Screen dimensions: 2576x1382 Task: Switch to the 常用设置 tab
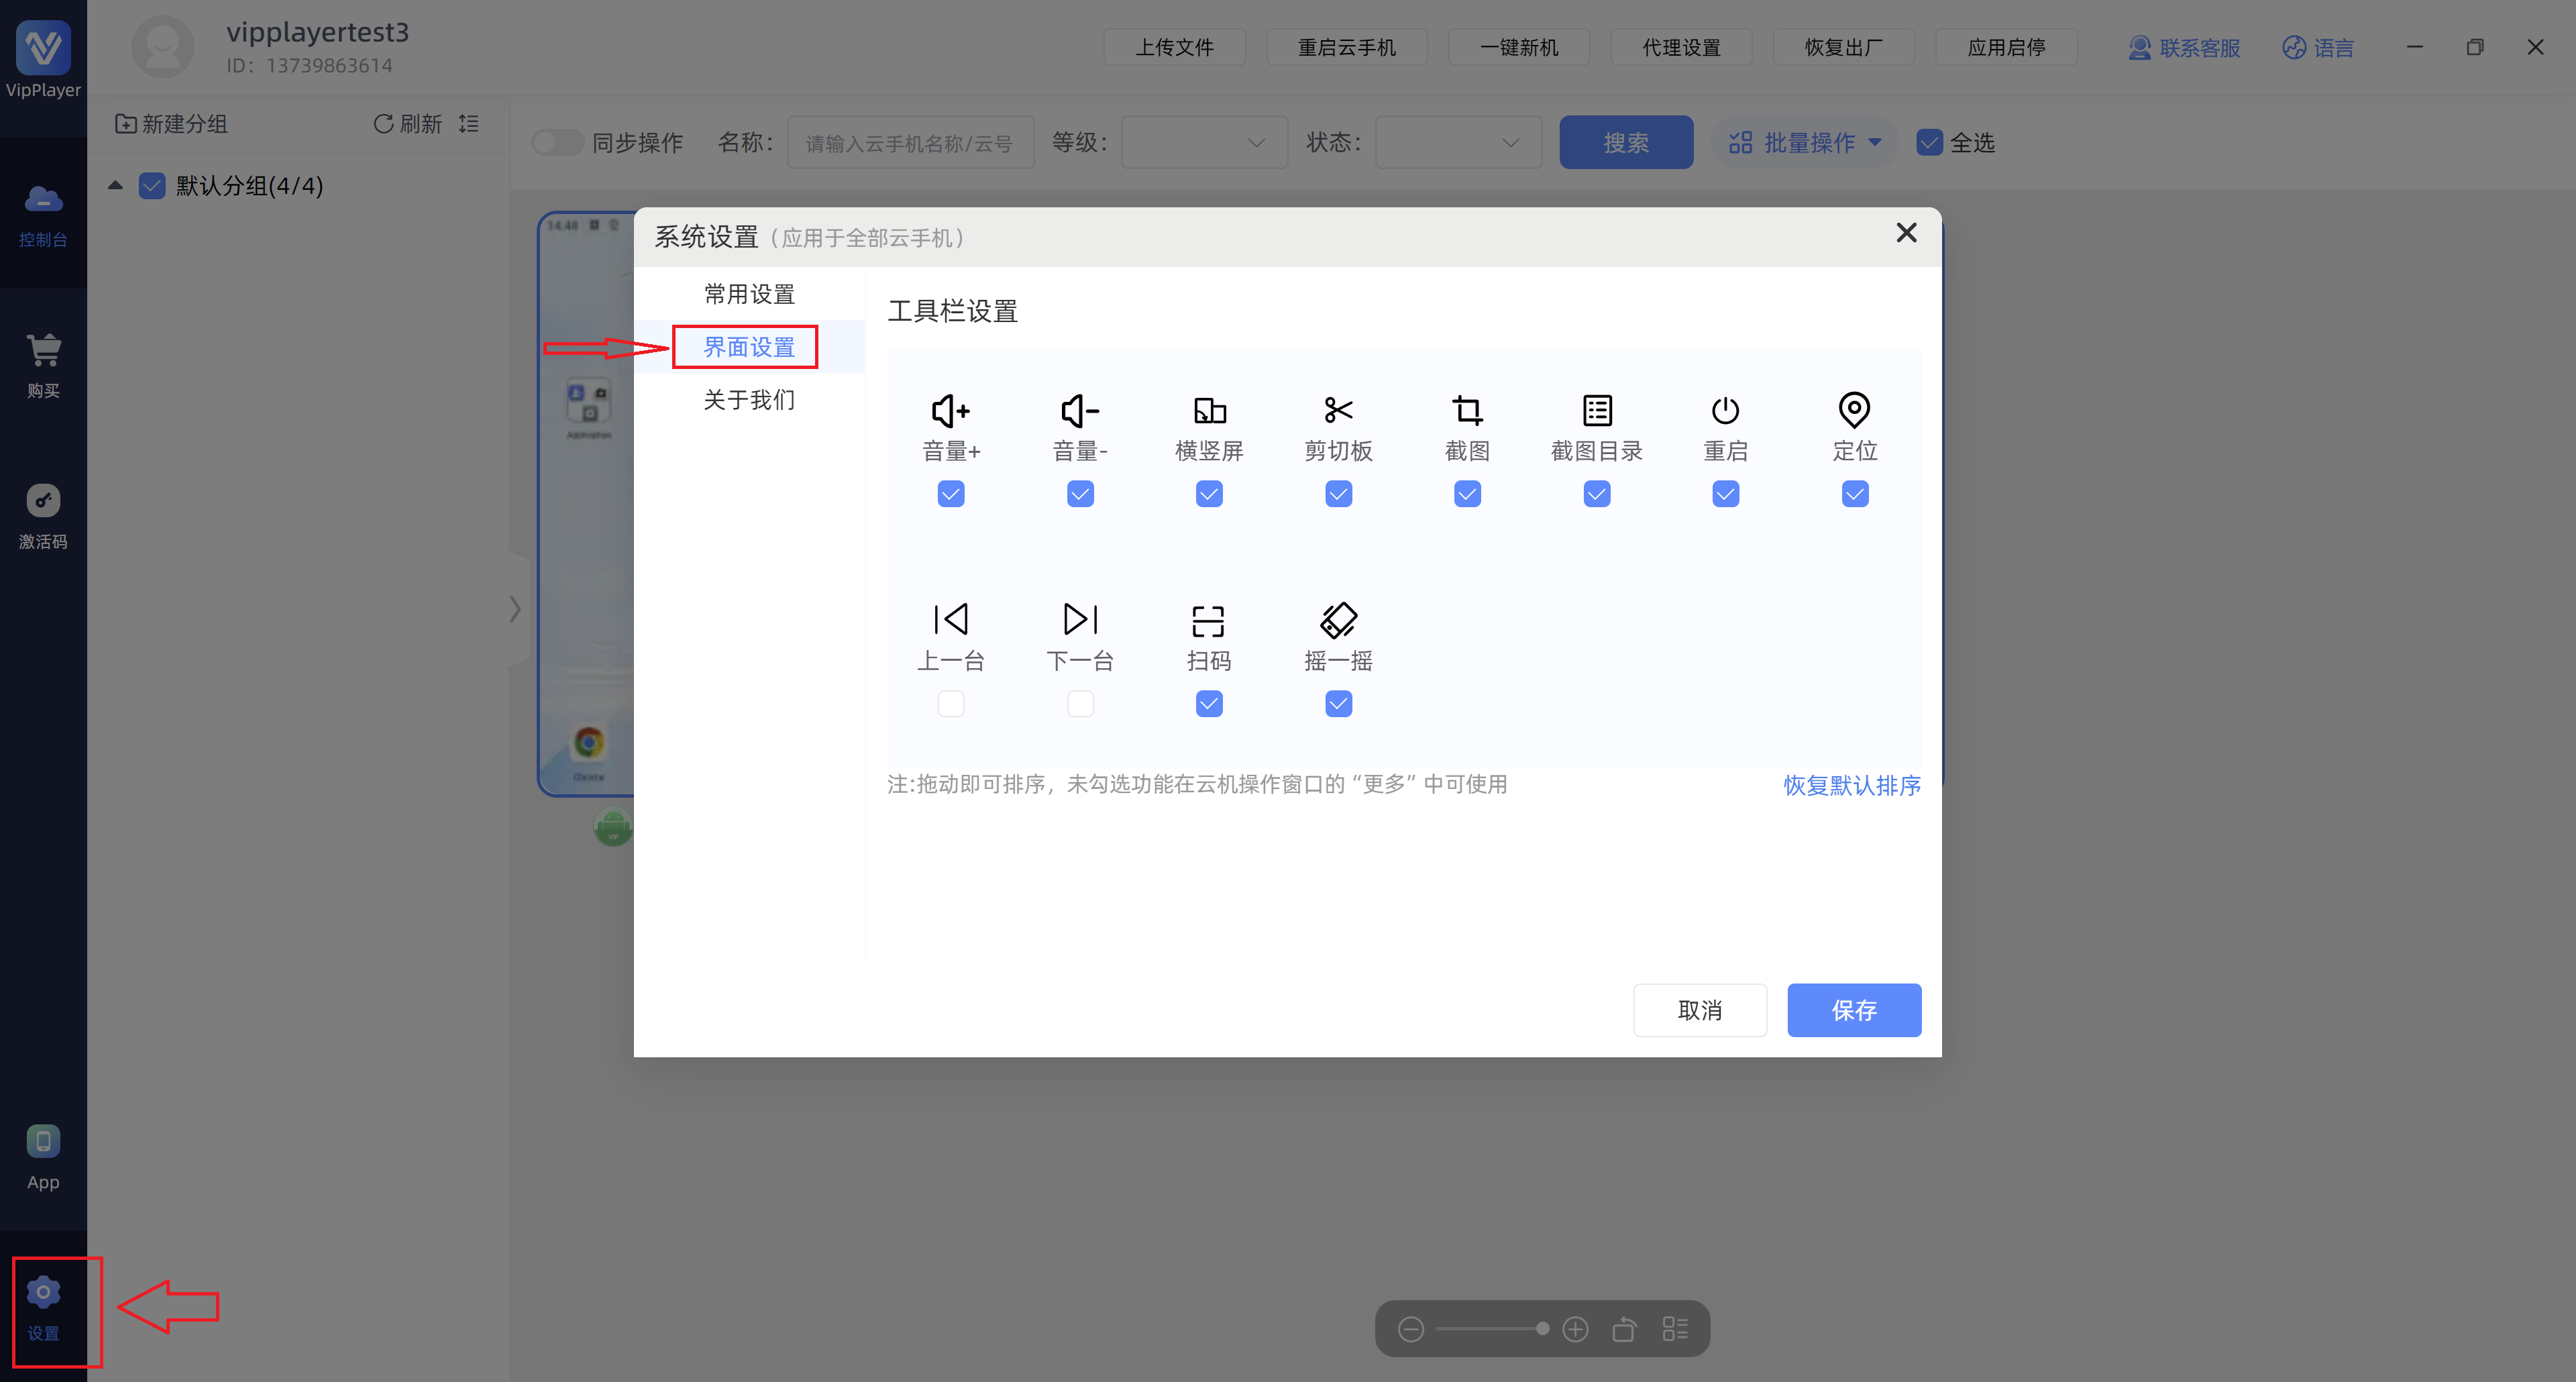point(749,294)
